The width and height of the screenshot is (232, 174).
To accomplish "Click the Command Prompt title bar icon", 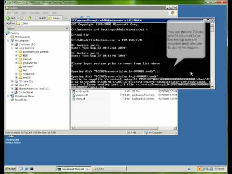I will coord(73,20).
